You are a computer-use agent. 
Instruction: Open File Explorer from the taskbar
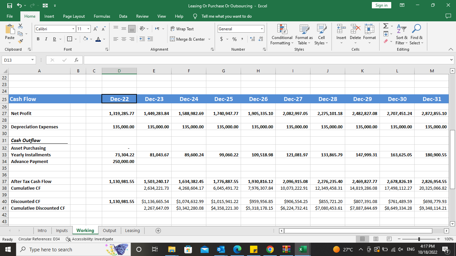coord(172,249)
